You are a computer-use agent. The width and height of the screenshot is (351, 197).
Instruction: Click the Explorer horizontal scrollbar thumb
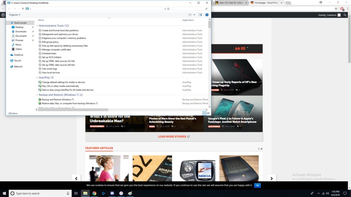coord(74,110)
